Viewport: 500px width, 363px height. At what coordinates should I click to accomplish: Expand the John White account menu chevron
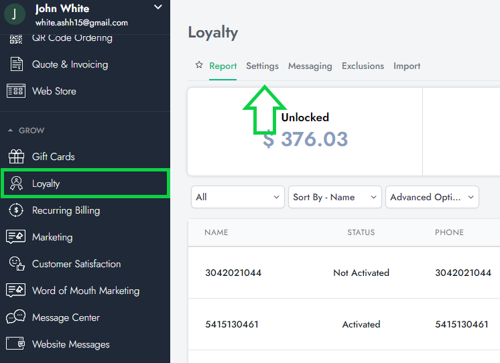click(x=158, y=7)
